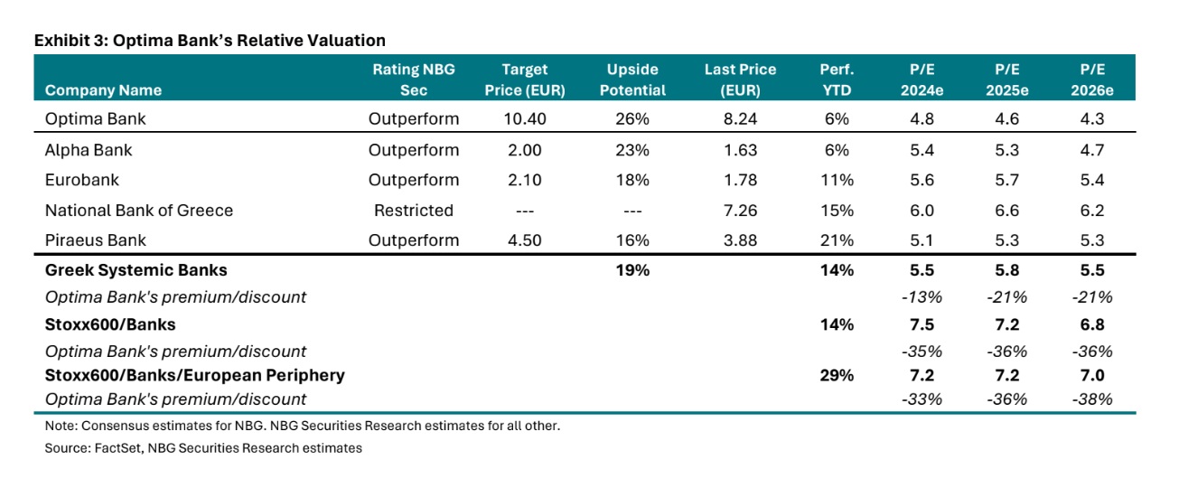Select the Alpha Bank row label

pyautogui.click(x=89, y=150)
